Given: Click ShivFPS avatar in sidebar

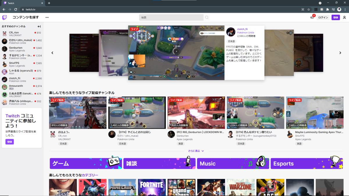Looking at the screenshot, I should [5, 64].
